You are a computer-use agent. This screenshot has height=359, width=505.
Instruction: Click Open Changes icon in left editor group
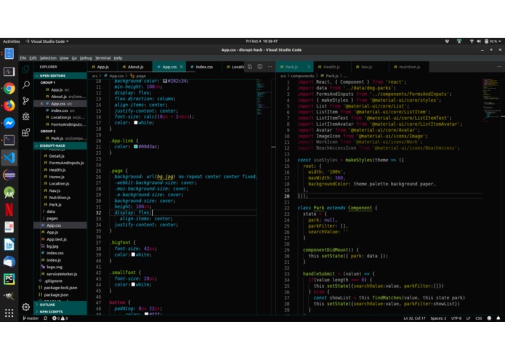(250, 67)
